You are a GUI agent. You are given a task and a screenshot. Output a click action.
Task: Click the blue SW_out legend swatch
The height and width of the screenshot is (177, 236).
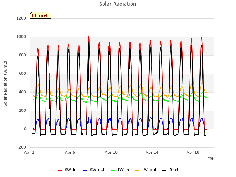(85, 170)
